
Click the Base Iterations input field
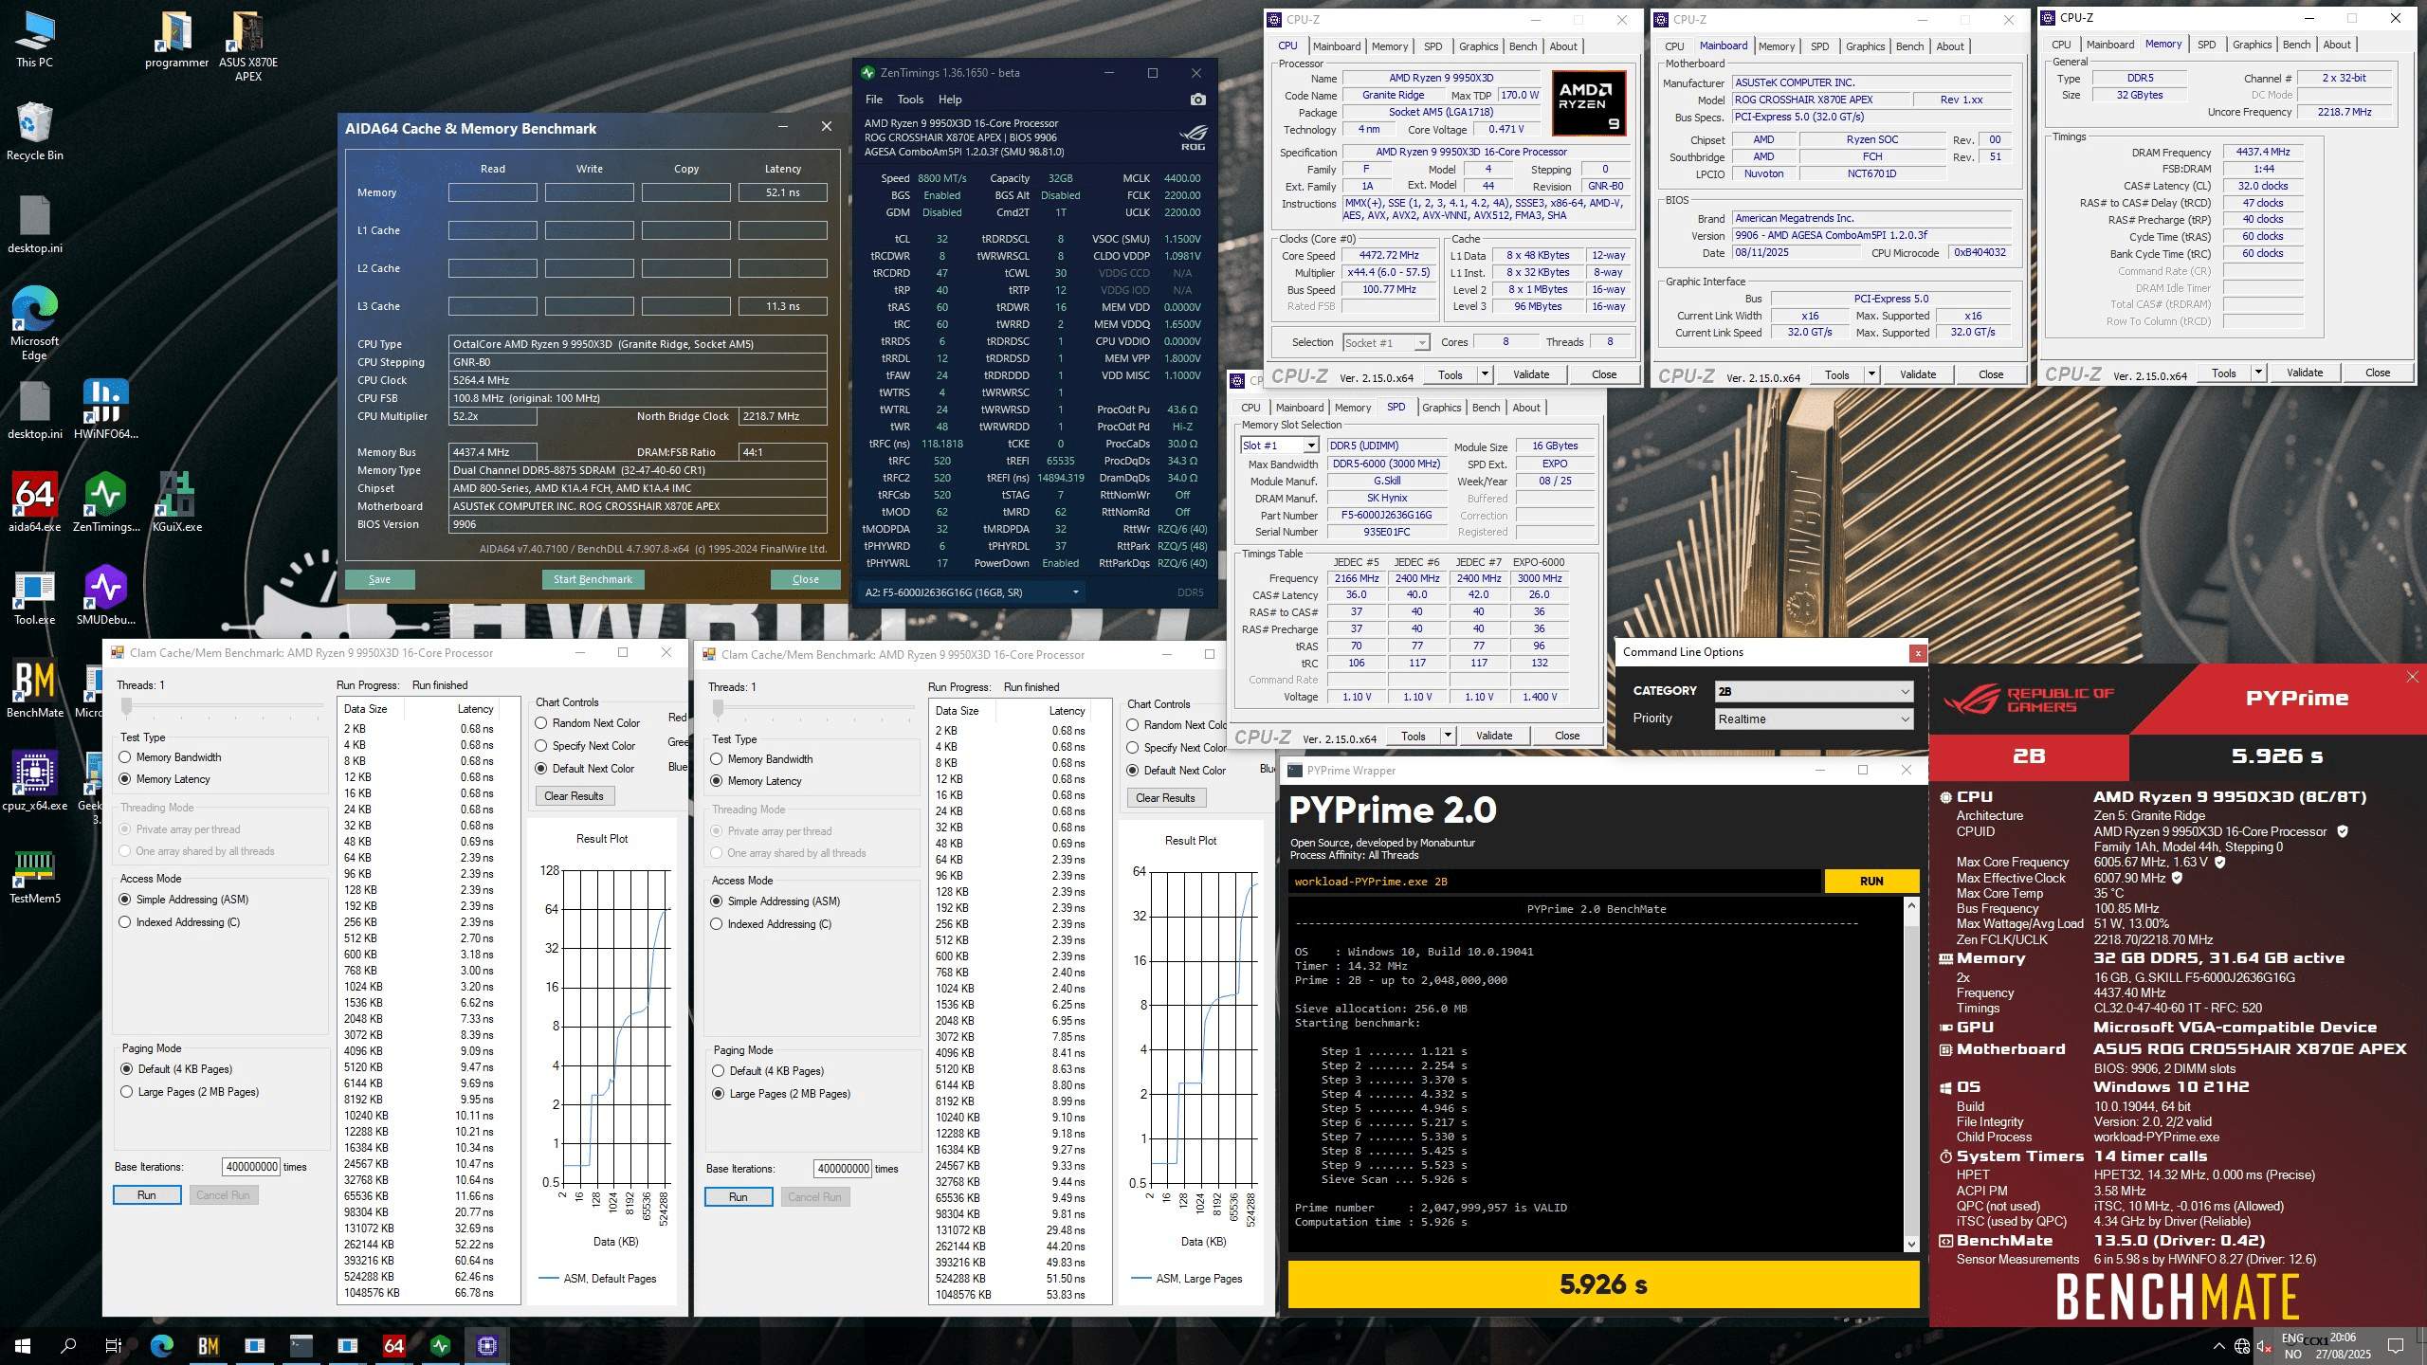[x=251, y=1167]
